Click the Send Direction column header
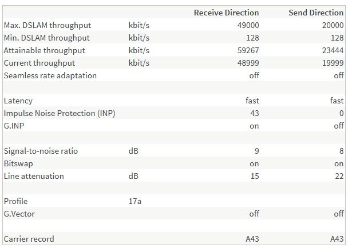This screenshot has width=348, height=248. pyautogui.click(x=316, y=13)
